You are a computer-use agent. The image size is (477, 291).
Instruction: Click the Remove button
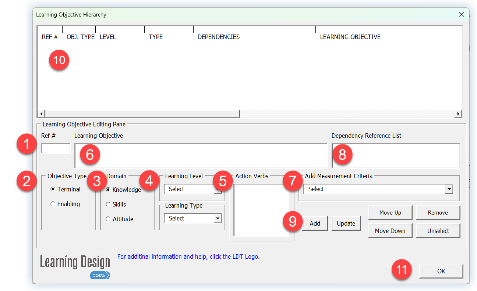coord(438,212)
